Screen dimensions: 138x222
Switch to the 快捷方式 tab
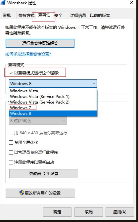[x=26, y=15]
